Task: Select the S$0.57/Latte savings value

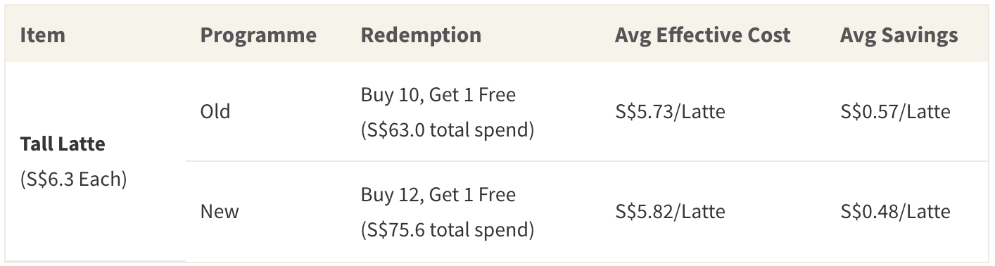Action: click(x=895, y=111)
